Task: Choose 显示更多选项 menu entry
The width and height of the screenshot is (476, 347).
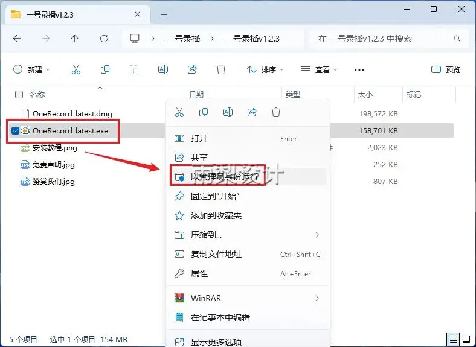Action: coord(248,342)
